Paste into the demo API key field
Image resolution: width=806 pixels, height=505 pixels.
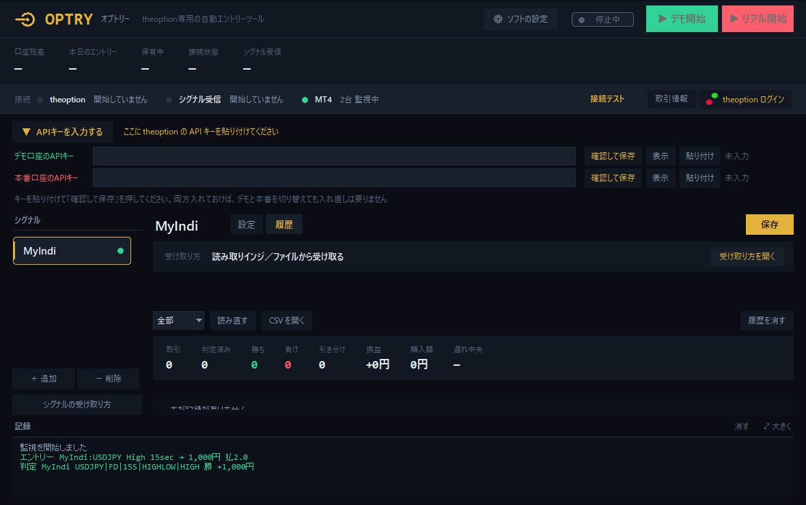[699, 156]
